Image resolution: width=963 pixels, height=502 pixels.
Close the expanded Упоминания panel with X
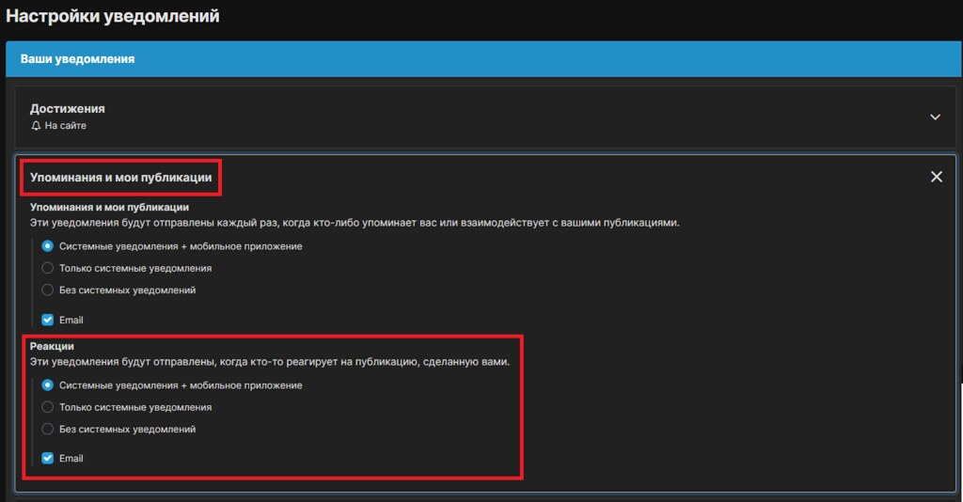936,177
